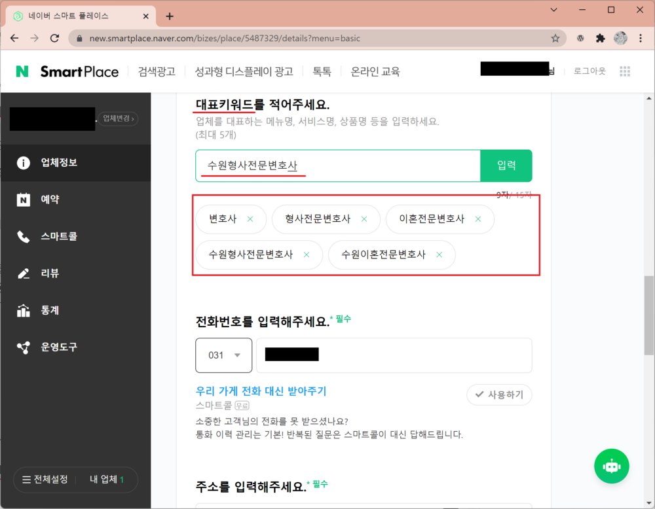655x509 pixels.
Task: Switch to the 톡톡 menu item
Action: 322,71
